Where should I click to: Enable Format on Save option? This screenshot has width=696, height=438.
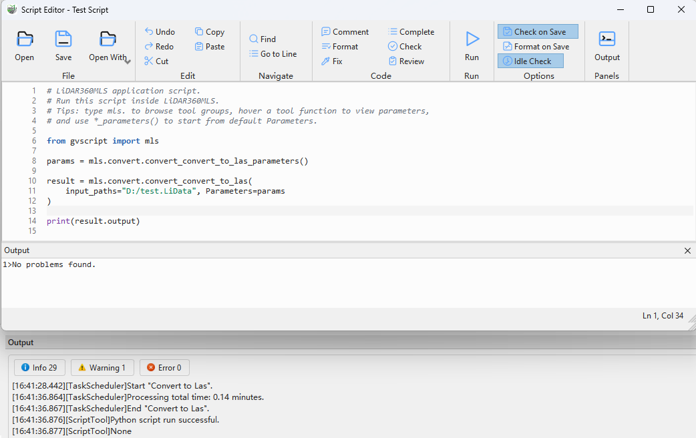536,47
